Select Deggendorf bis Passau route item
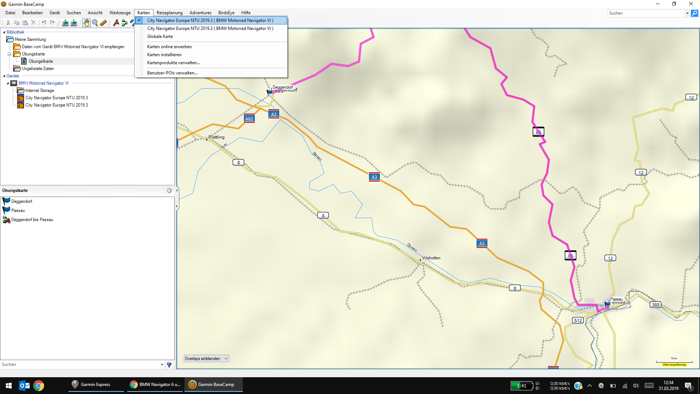The width and height of the screenshot is (700, 394). tap(32, 220)
